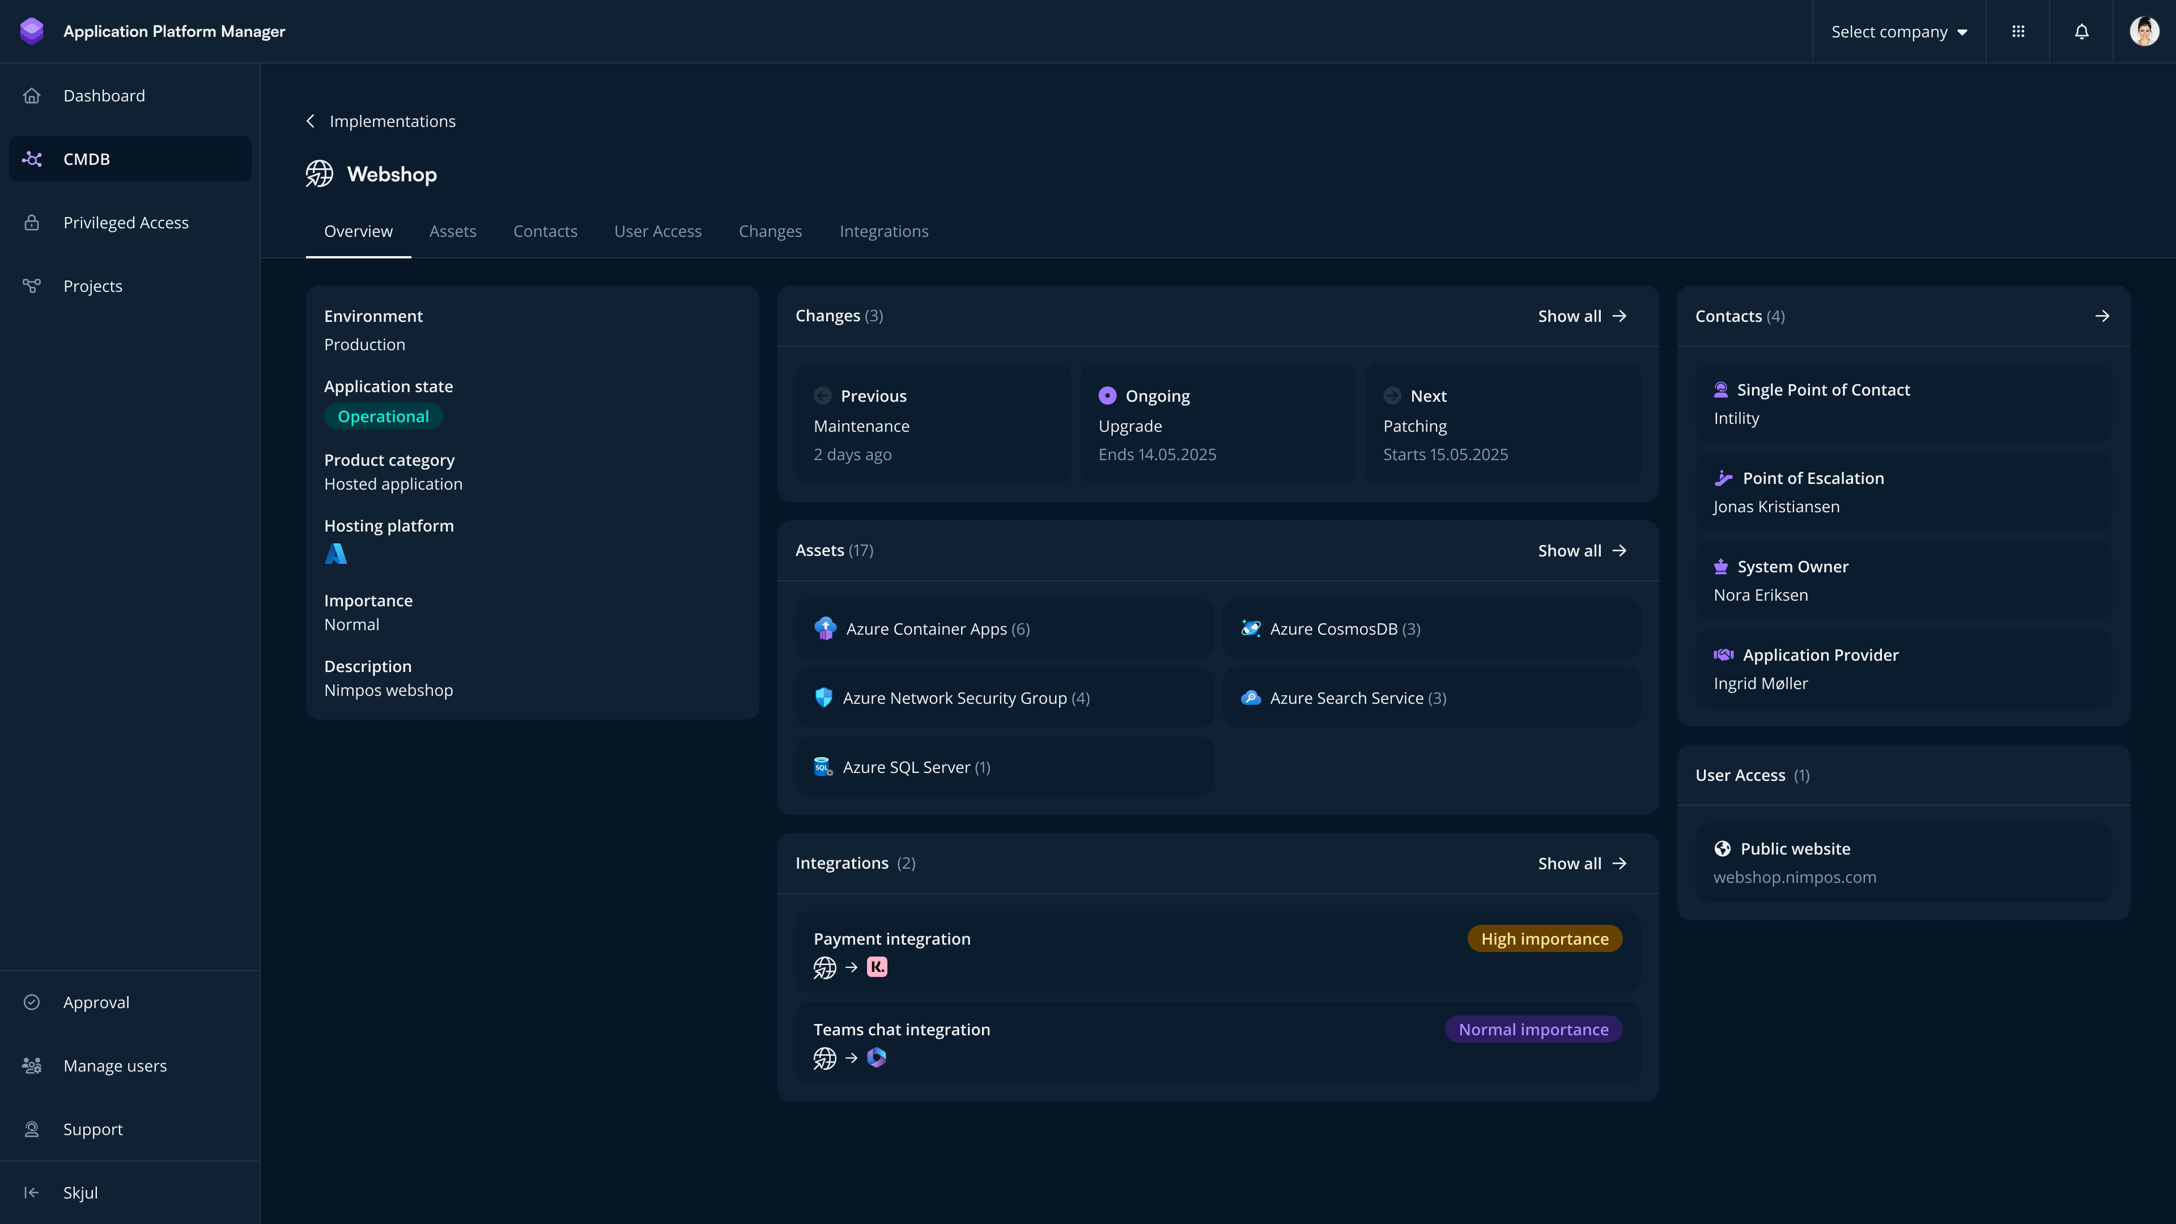Open your profile avatar
2176x1224 pixels.
(x=2145, y=31)
